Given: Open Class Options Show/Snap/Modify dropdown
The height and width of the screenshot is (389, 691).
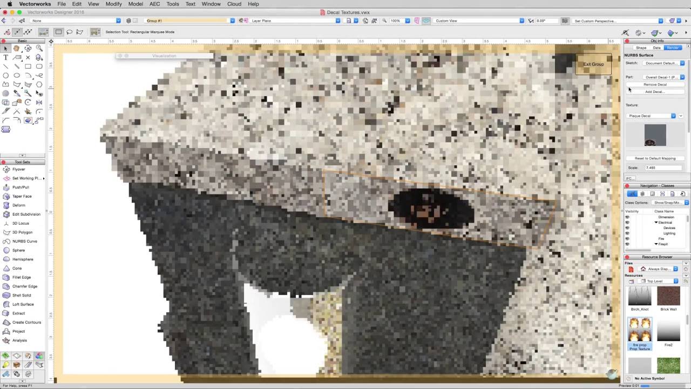Looking at the screenshot, I should [x=669, y=203].
